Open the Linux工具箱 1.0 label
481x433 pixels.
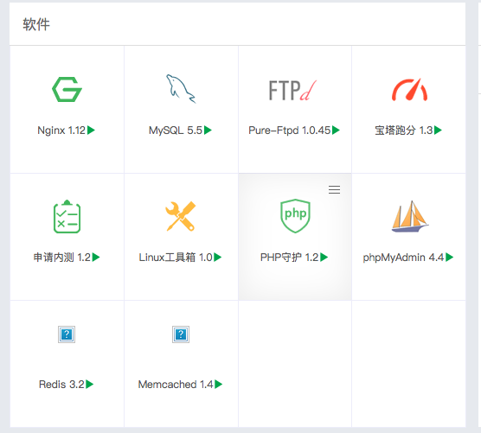[x=176, y=258]
